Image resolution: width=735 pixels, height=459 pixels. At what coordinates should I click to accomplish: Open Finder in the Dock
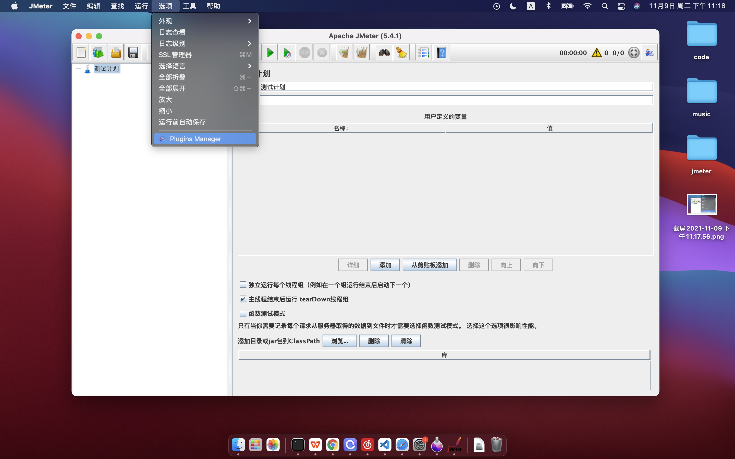pos(238,445)
